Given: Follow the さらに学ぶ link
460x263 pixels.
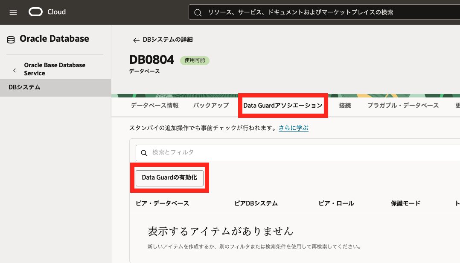Looking at the screenshot, I should tap(294, 128).
